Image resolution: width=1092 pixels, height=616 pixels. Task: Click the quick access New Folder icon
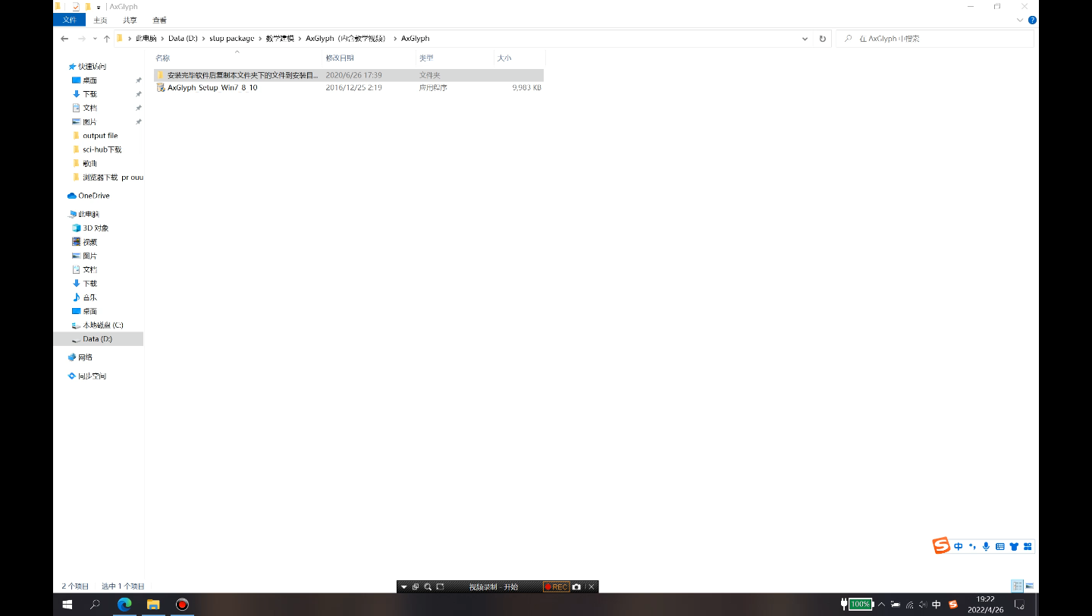88,6
